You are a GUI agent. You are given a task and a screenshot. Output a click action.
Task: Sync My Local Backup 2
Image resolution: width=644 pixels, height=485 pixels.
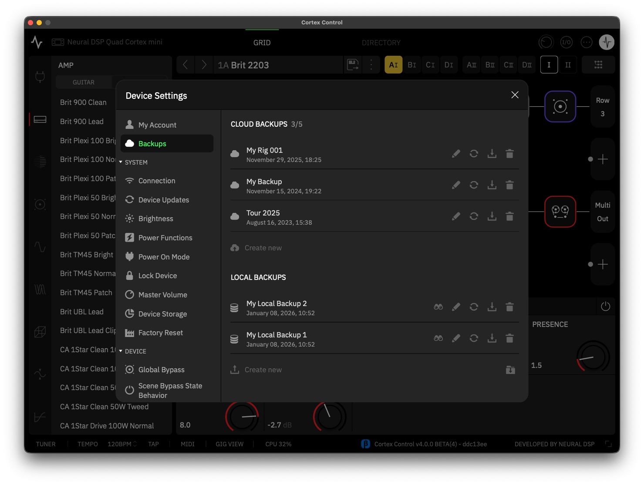474,307
